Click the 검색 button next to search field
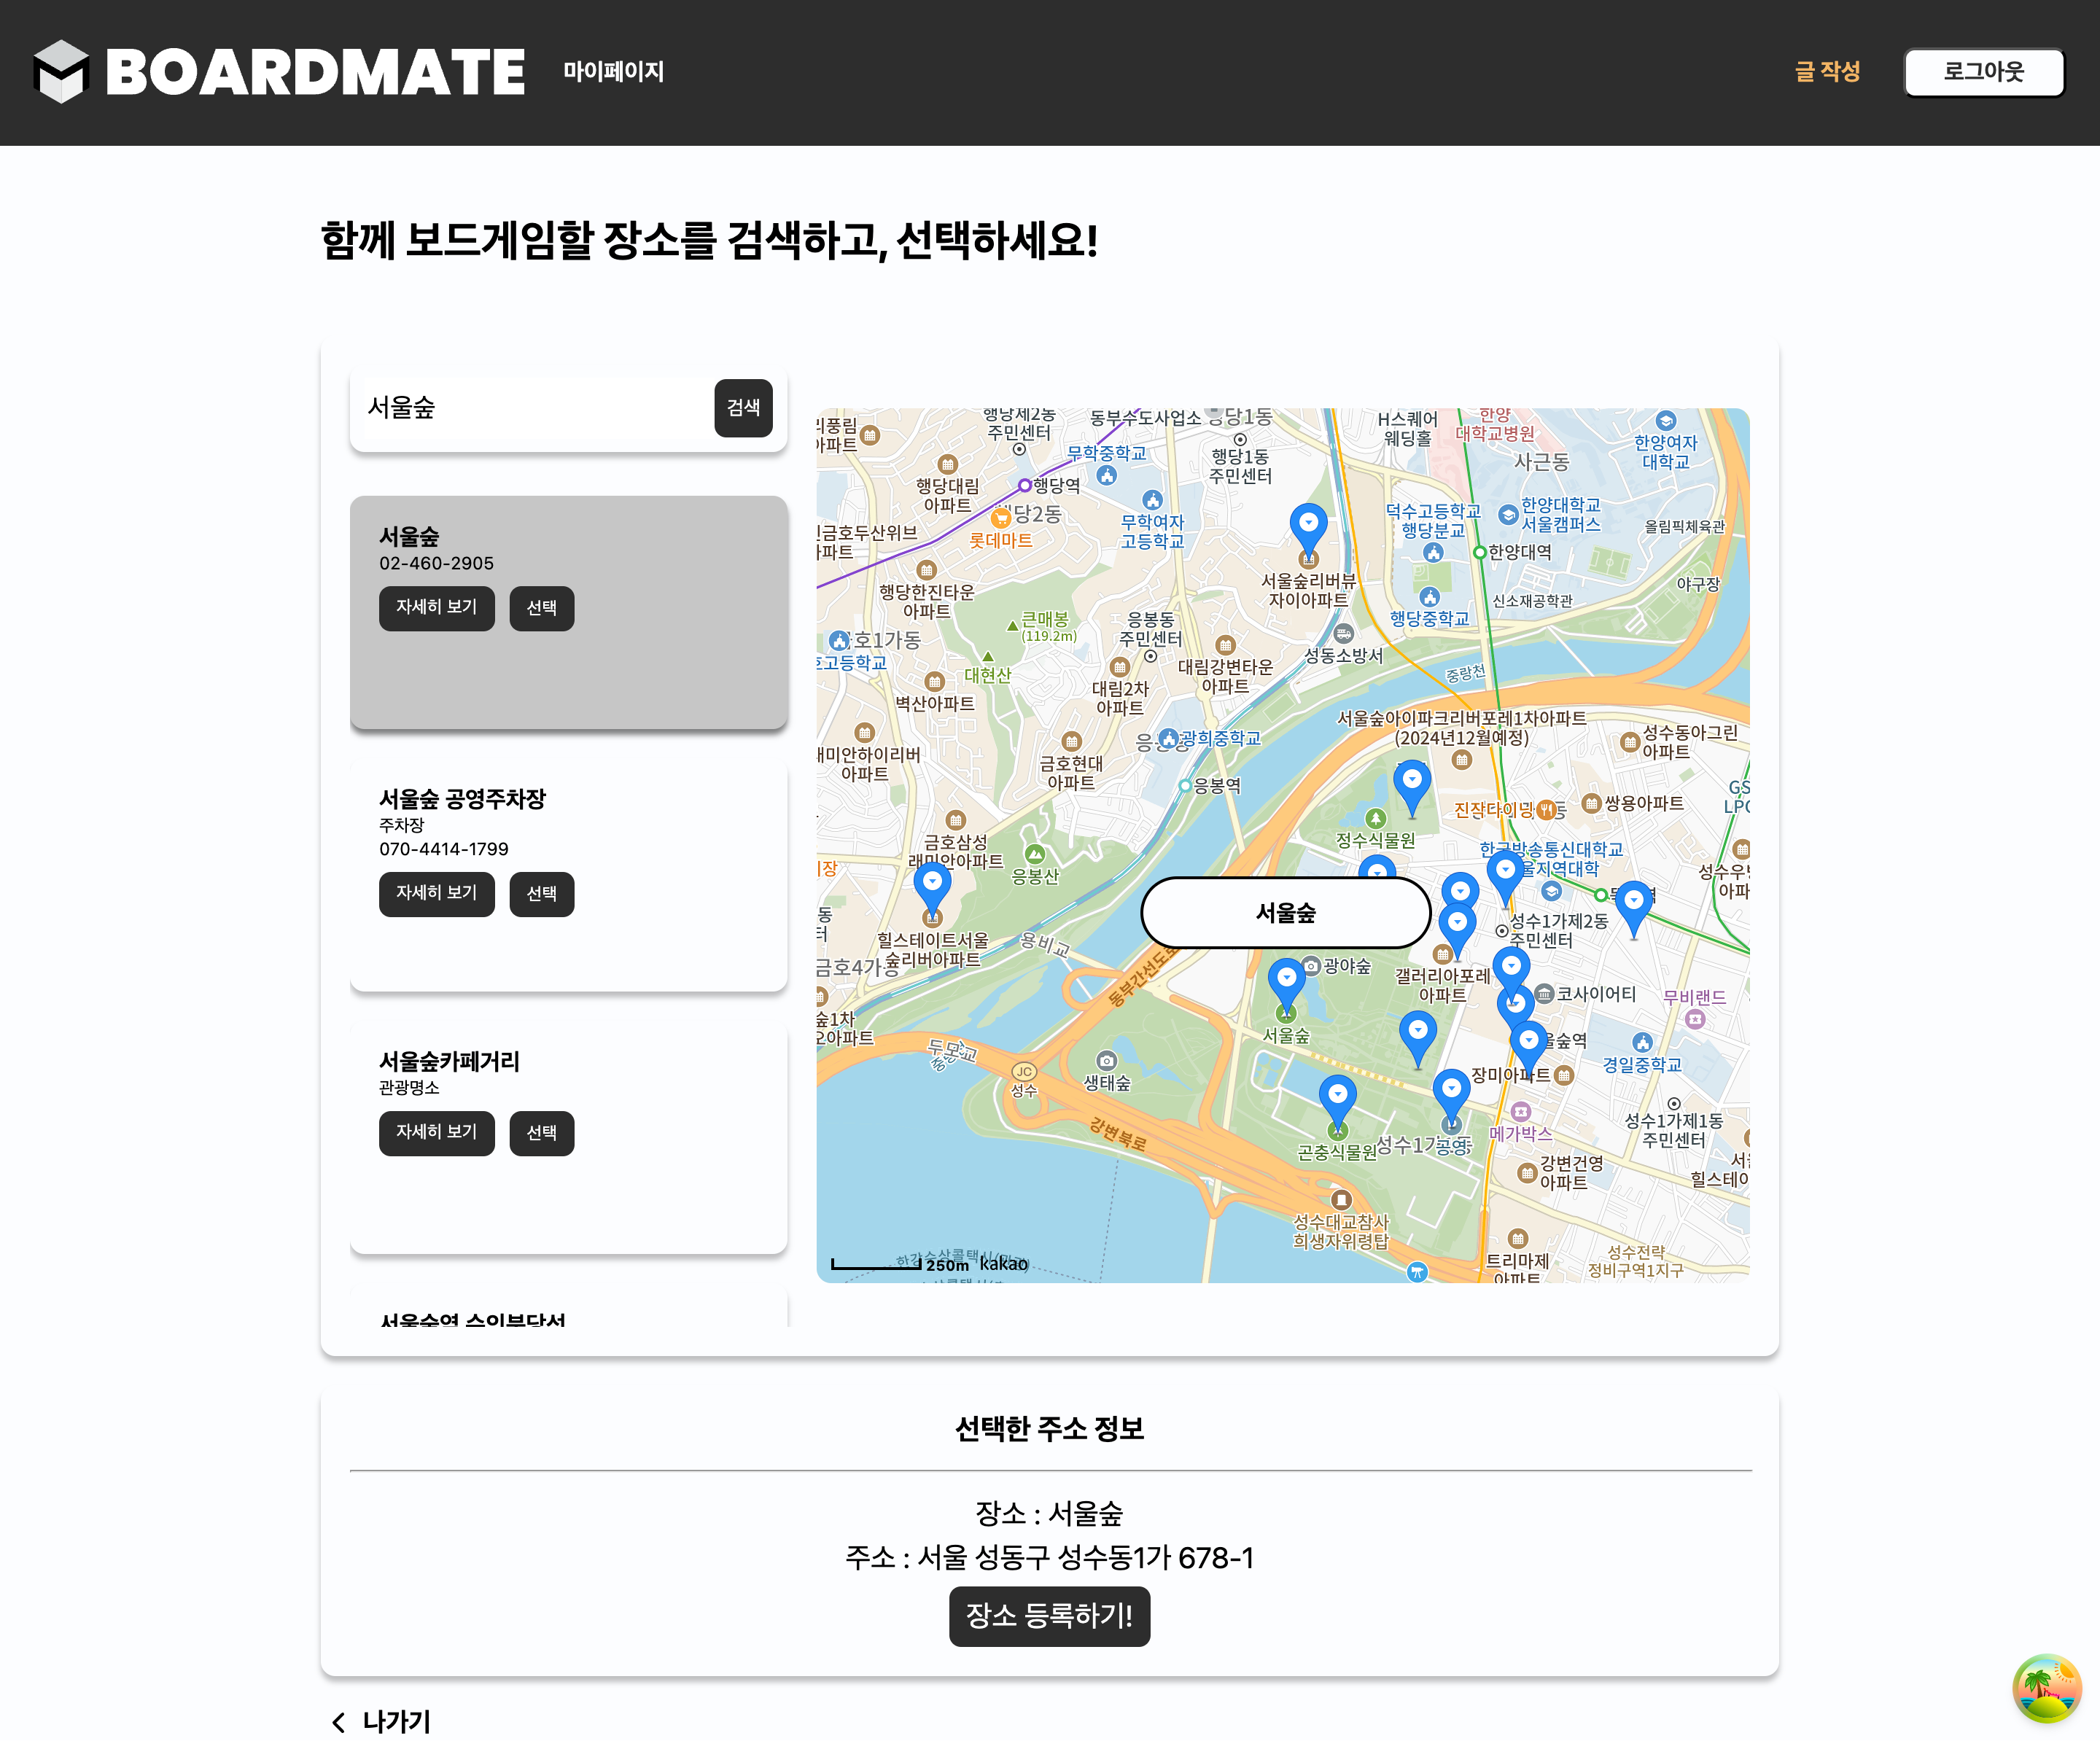 click(x=742, y=407)
